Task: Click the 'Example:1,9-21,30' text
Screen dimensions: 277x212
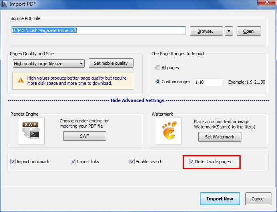Action: 247,82
